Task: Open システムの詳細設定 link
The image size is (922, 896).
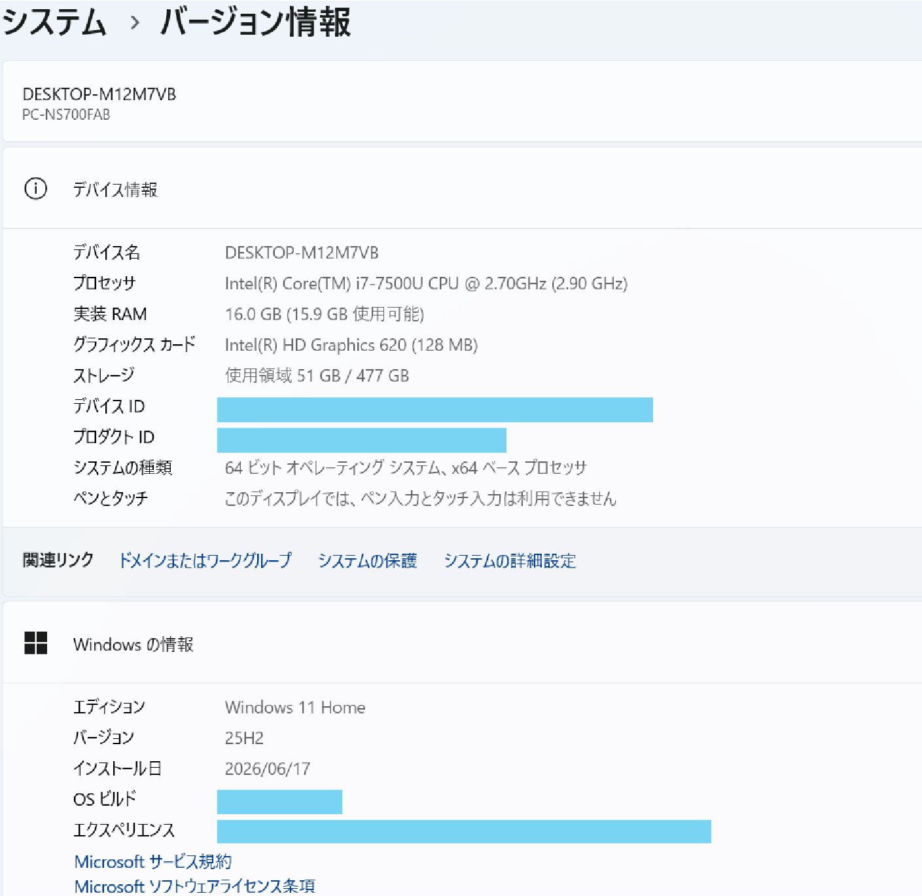Action: [x=510, y=560]
